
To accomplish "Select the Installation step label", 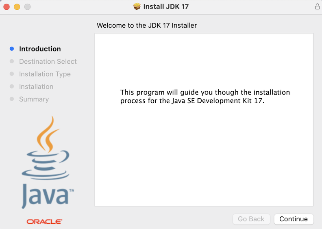I will pyautogui.click(x=36, y=87).
